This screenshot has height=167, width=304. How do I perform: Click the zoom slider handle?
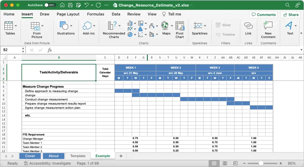tap(261, 163)
